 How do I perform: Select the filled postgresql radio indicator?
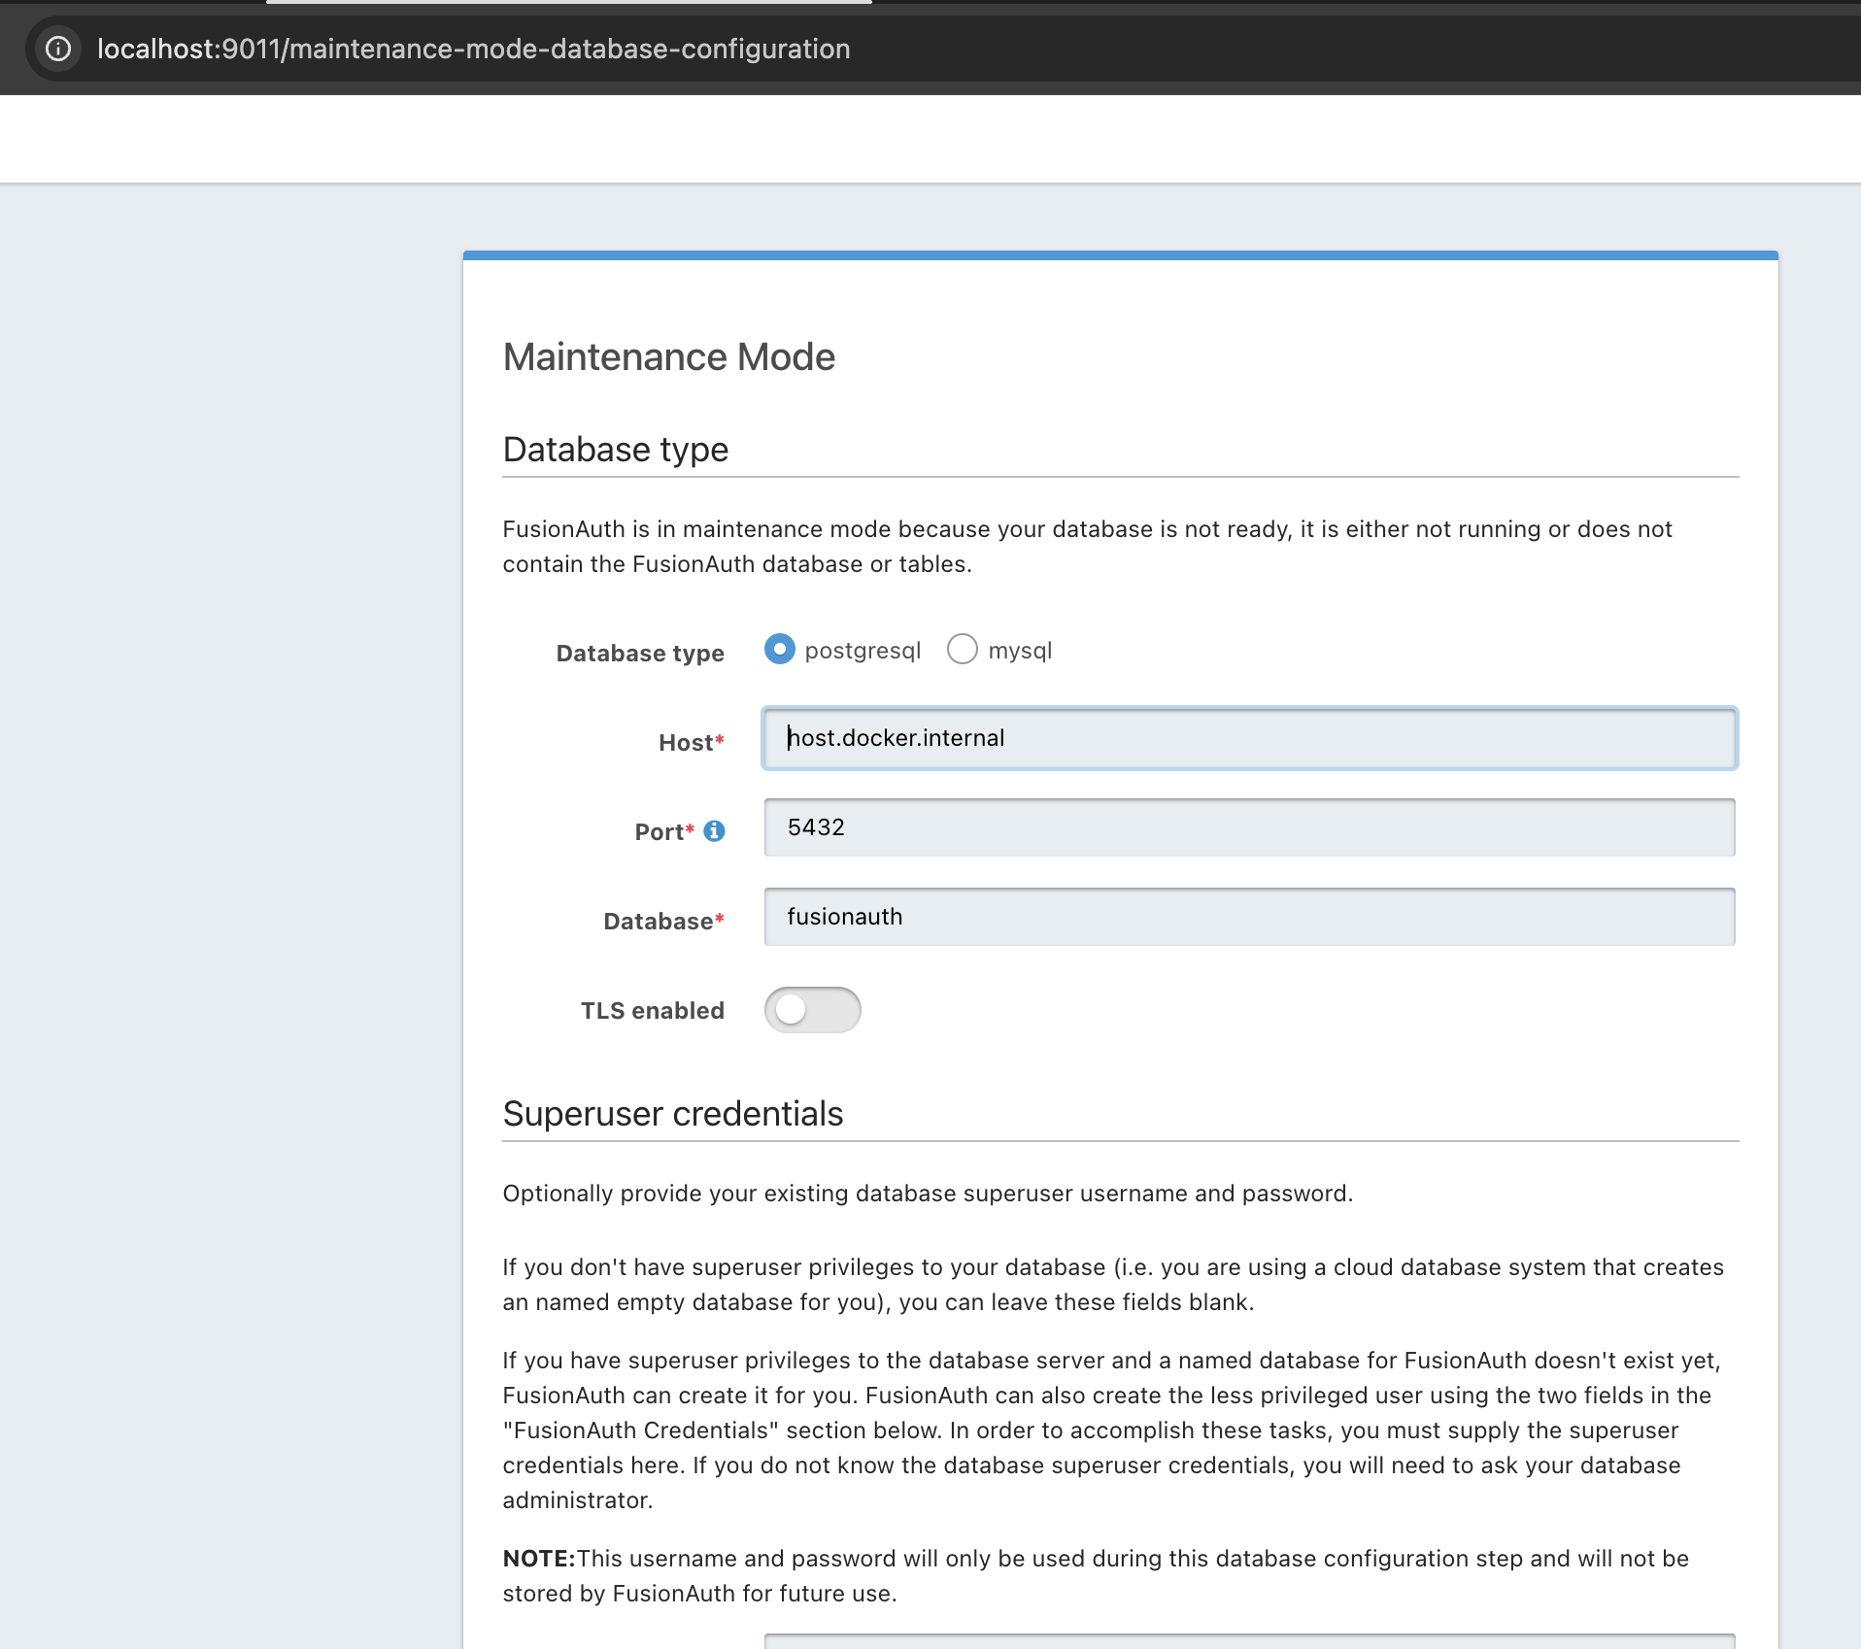(x=779, y=649)
